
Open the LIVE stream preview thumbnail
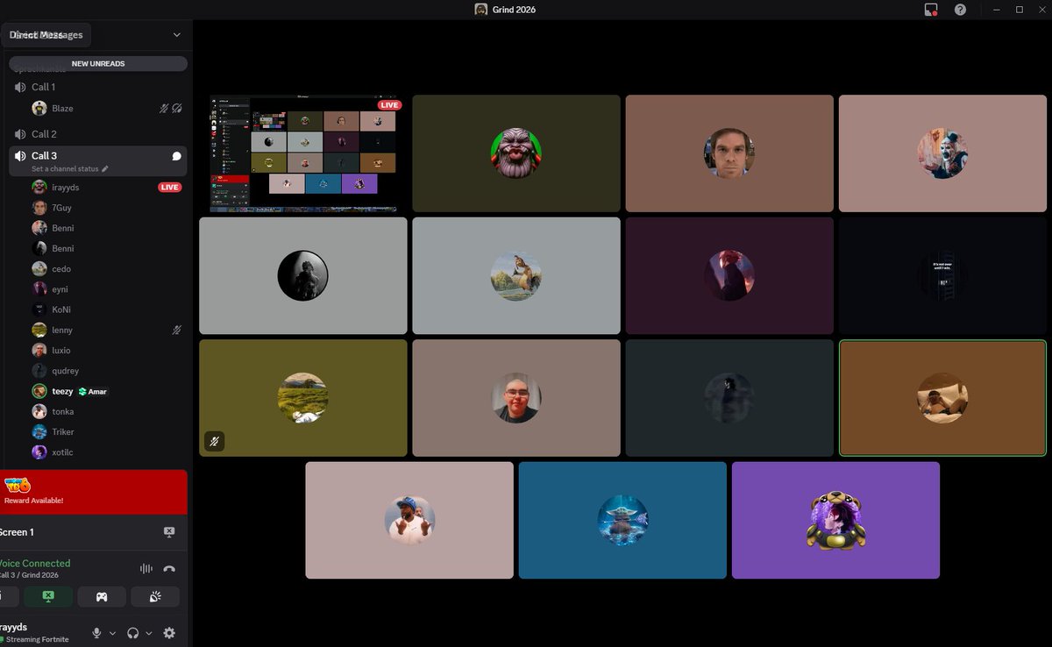303,153
